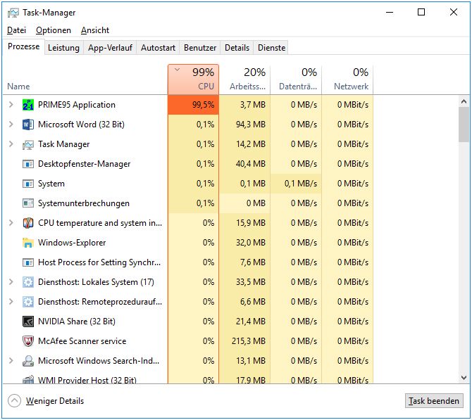Screen dimensions: 472x420
Task: Expand the Task Manager process row
Action: (x=11, y=144)
